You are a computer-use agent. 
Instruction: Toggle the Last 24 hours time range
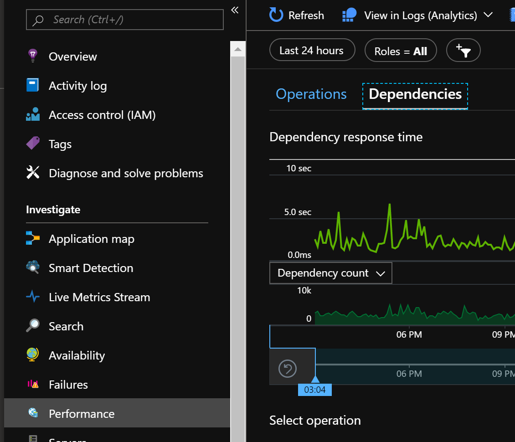pos(312,50)
